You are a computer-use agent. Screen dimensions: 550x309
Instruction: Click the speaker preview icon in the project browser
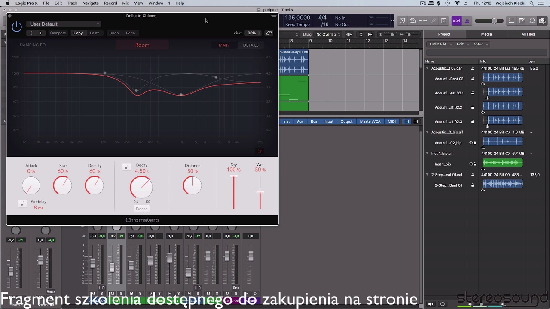click(431, 304)
